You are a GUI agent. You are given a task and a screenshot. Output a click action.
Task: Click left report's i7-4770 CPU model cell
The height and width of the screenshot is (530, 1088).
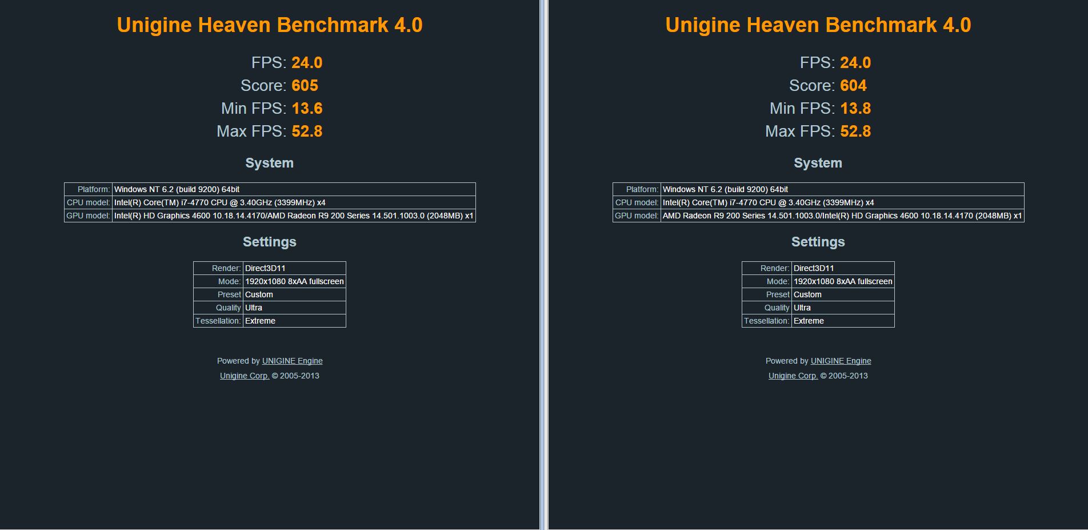(294, 202)
